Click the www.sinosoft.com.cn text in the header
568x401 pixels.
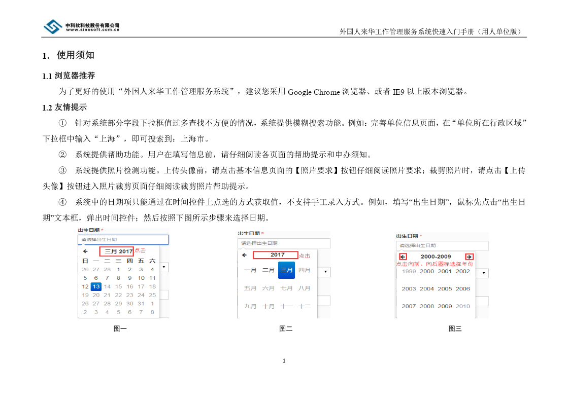click(x=92, y=30)
